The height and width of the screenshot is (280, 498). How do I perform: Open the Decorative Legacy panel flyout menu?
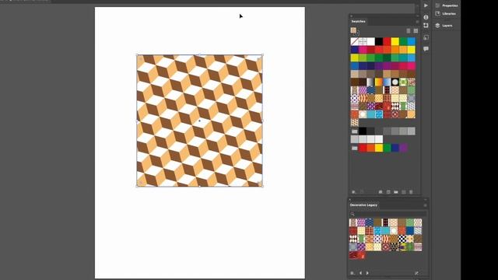(x=425, y=205)
